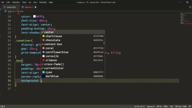
Task: Click the coral color swatch
Action: pos(43,48)
